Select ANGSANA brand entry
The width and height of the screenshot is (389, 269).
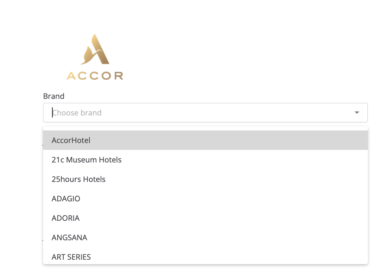coord(205,237)
